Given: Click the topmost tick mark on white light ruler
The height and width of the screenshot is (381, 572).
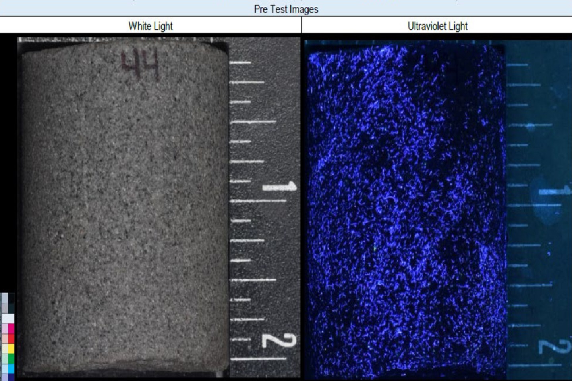Looking at the screenshot, I should tap(240, 62).
